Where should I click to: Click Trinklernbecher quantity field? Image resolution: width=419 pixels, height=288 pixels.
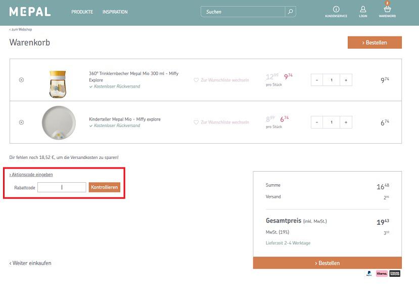coord(332,80)
